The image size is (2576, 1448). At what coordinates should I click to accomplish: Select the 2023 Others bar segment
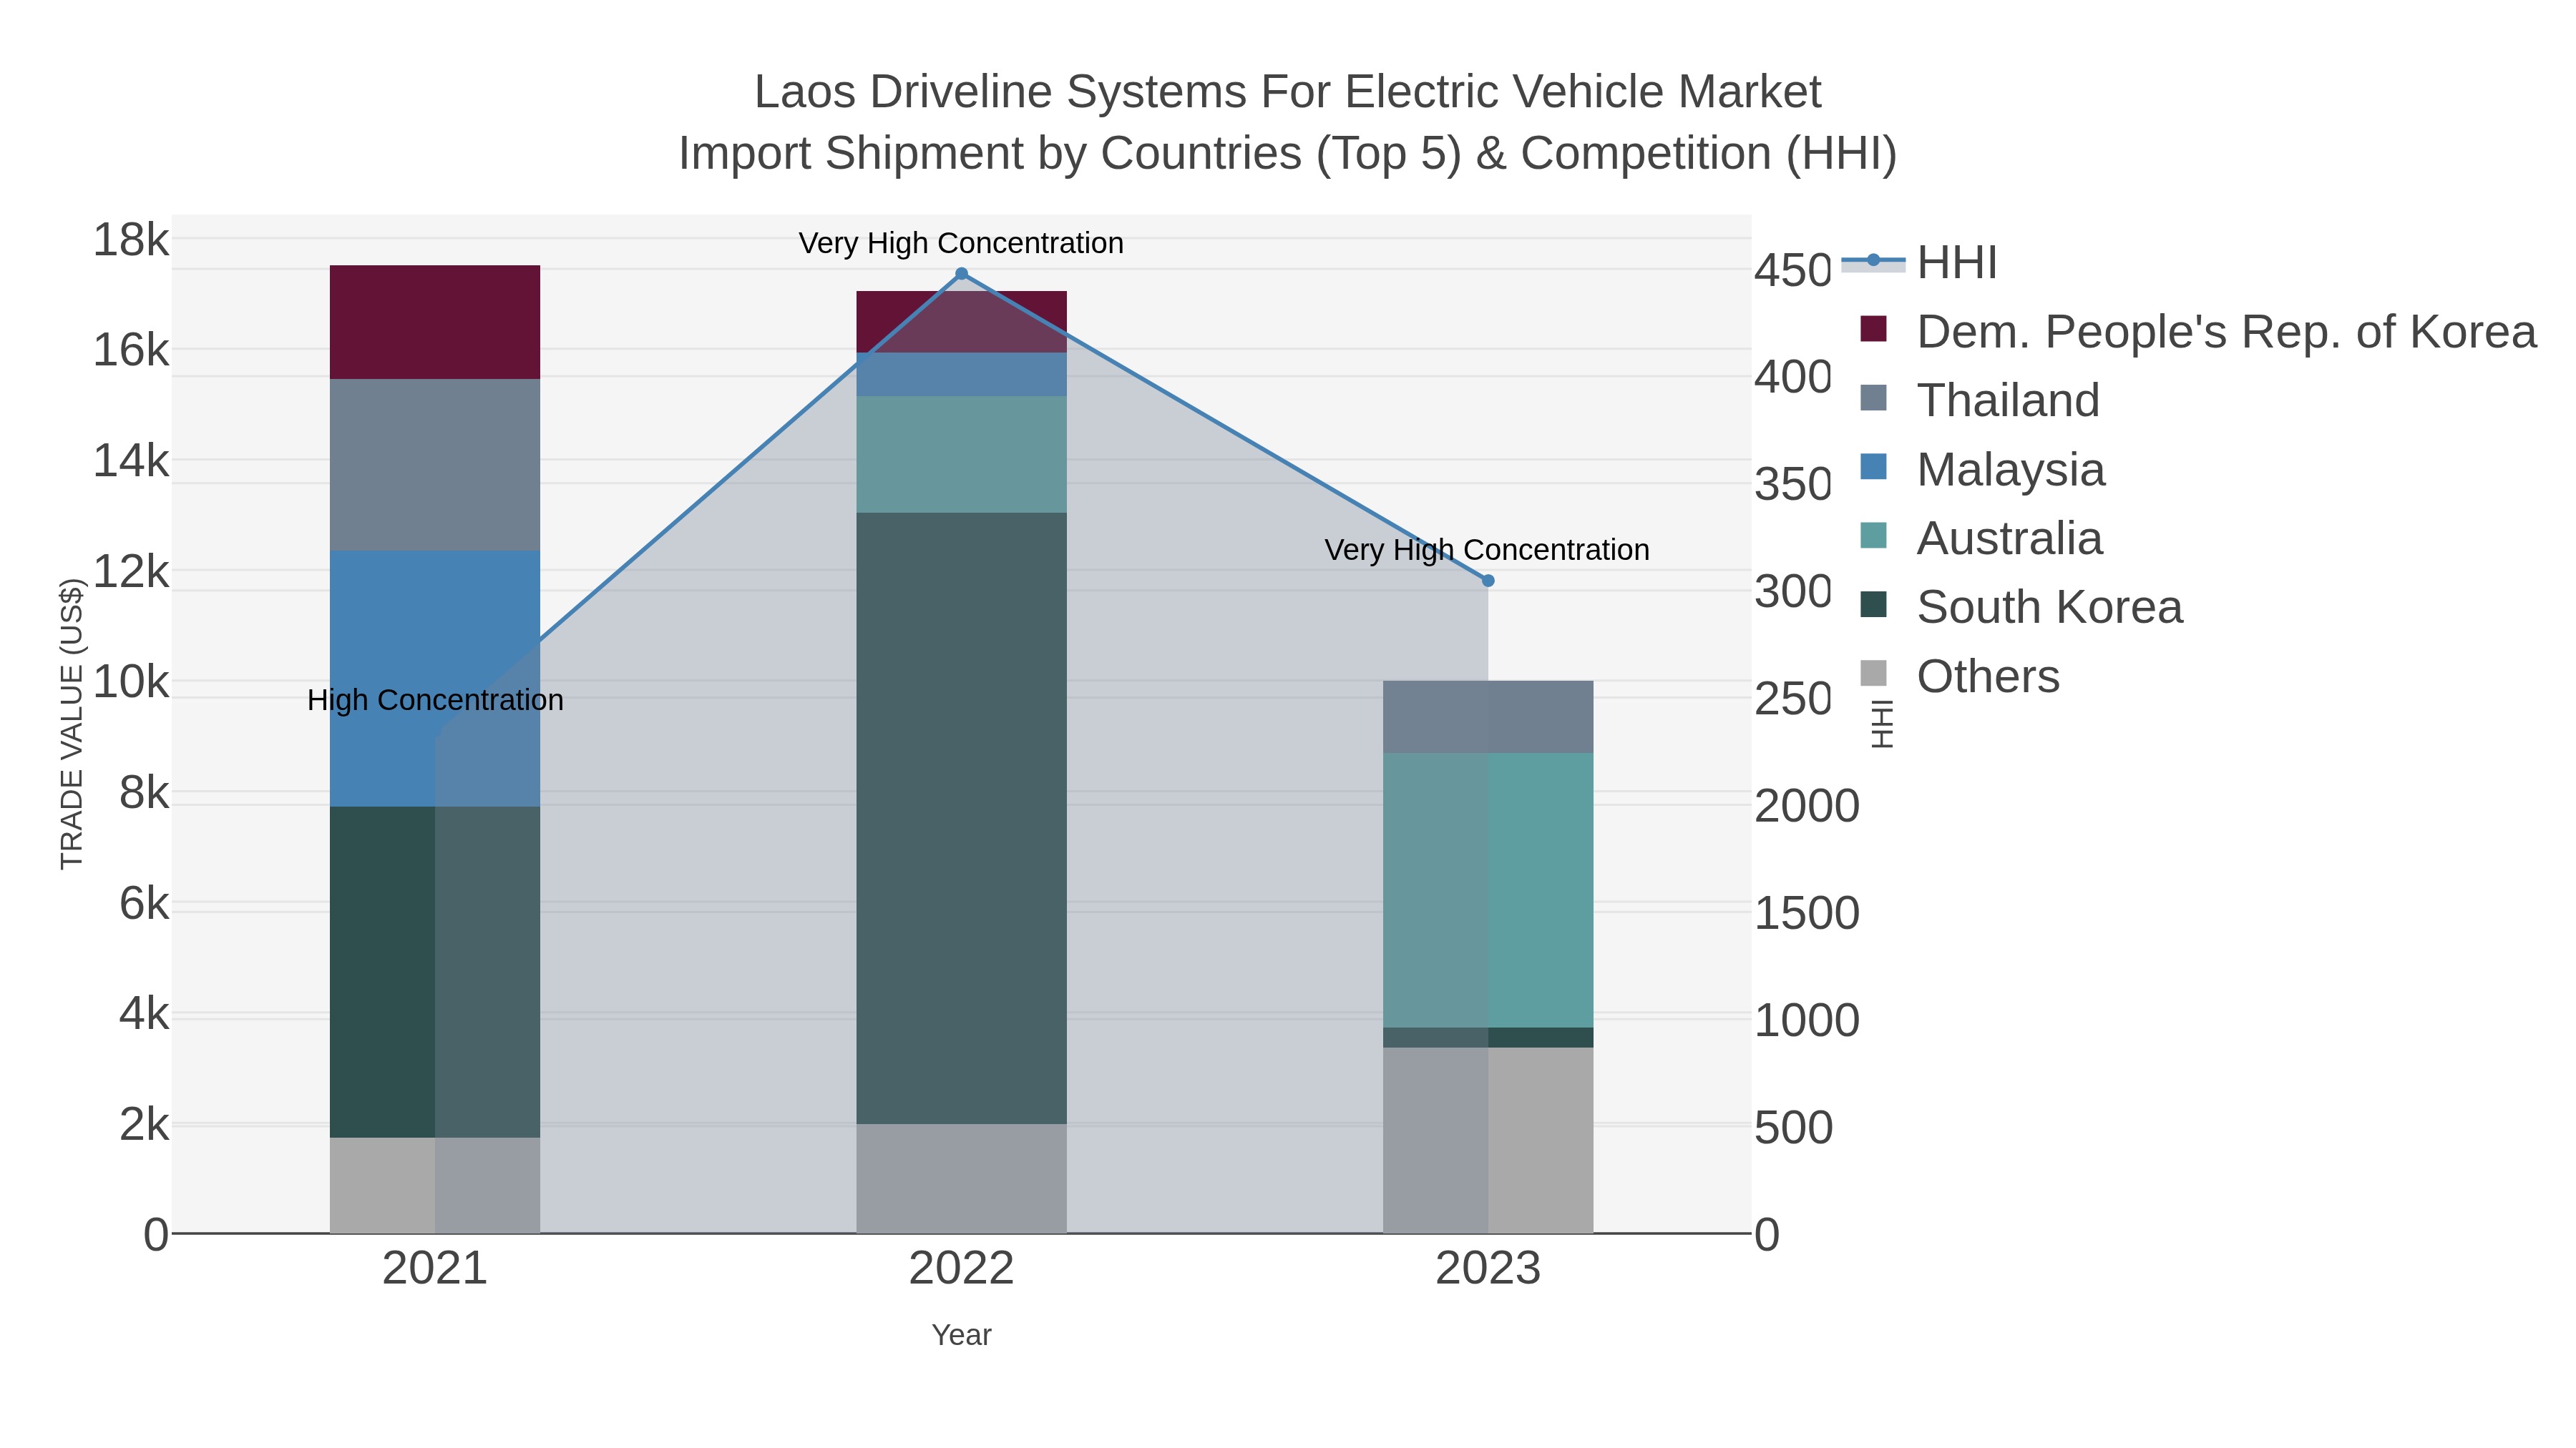[1487, 1141]
